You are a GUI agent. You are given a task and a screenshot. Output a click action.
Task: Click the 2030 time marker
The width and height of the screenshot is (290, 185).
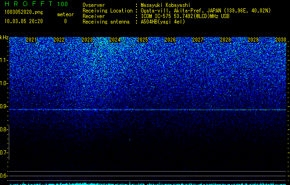click(x=281, y=40)
